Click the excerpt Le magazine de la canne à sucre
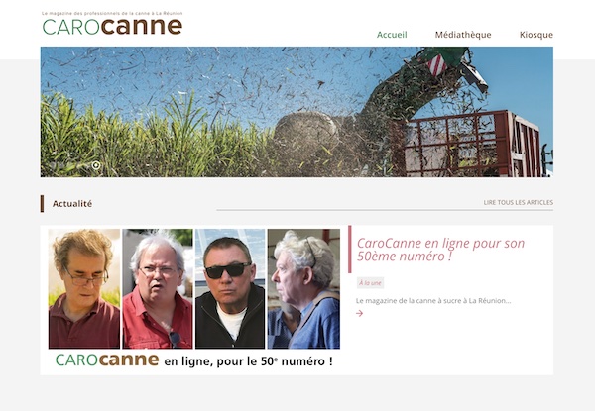The width and height of the screenshot is (595, 411). pyautogui.click(x=433, y=301)
